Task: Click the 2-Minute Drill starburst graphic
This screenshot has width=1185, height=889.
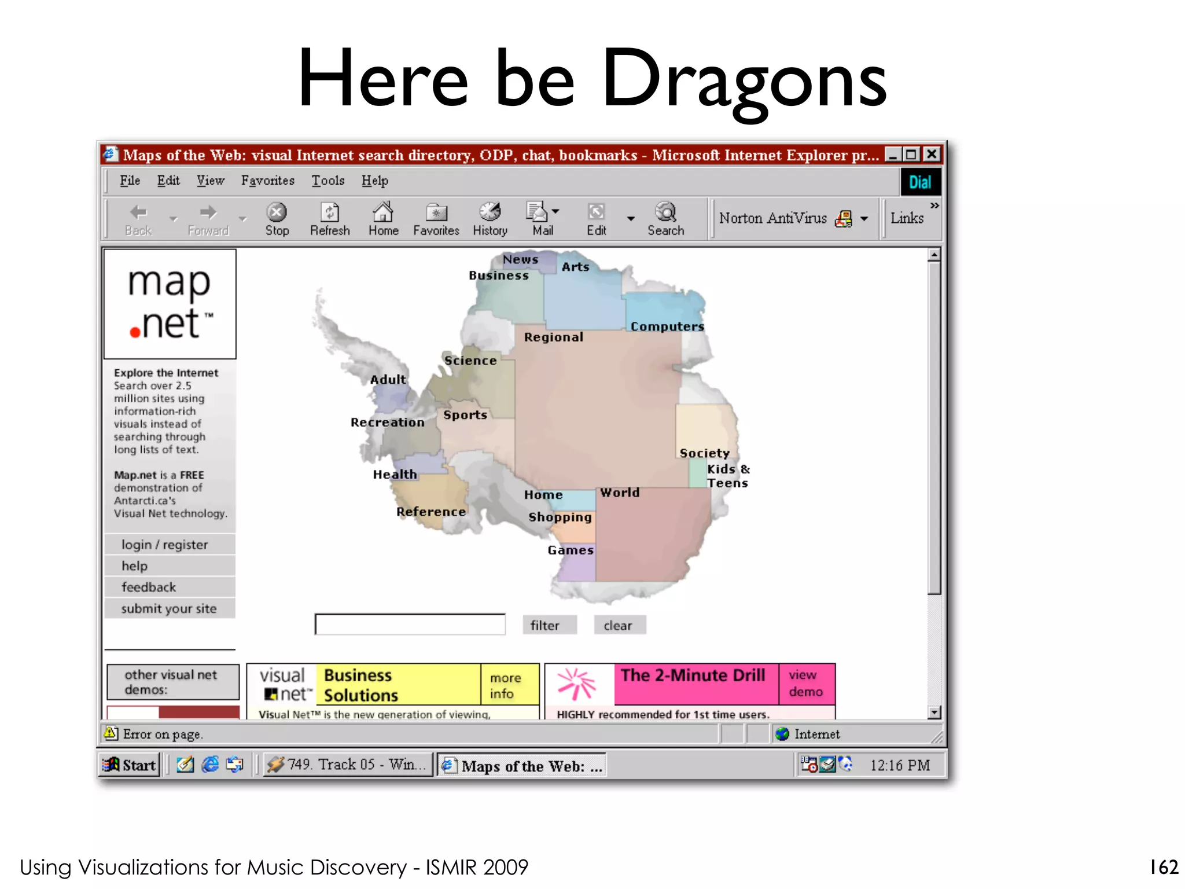Action: (576, 684)
